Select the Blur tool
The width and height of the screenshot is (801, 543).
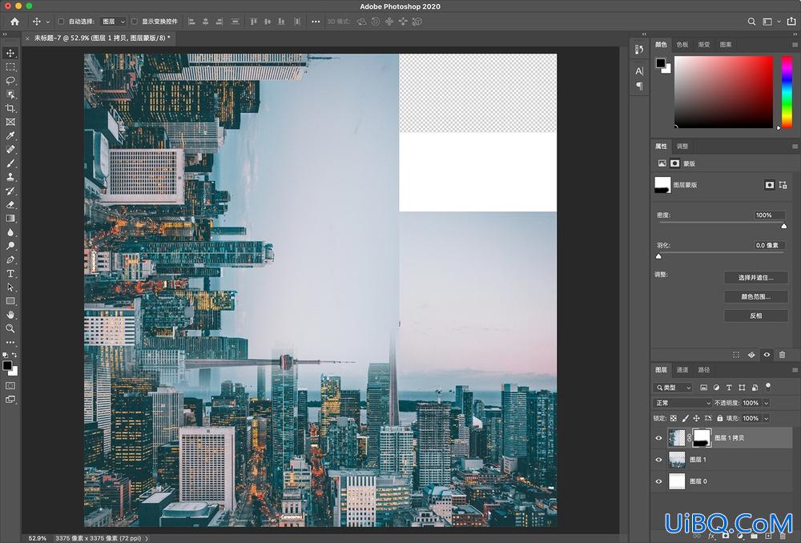(x=10, y=232)
